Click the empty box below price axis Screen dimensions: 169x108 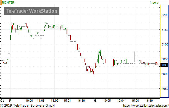(x=164, y=101)
